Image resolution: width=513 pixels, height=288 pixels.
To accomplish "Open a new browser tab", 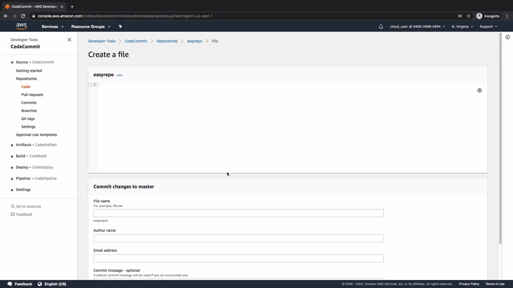I will click(72, 6).
